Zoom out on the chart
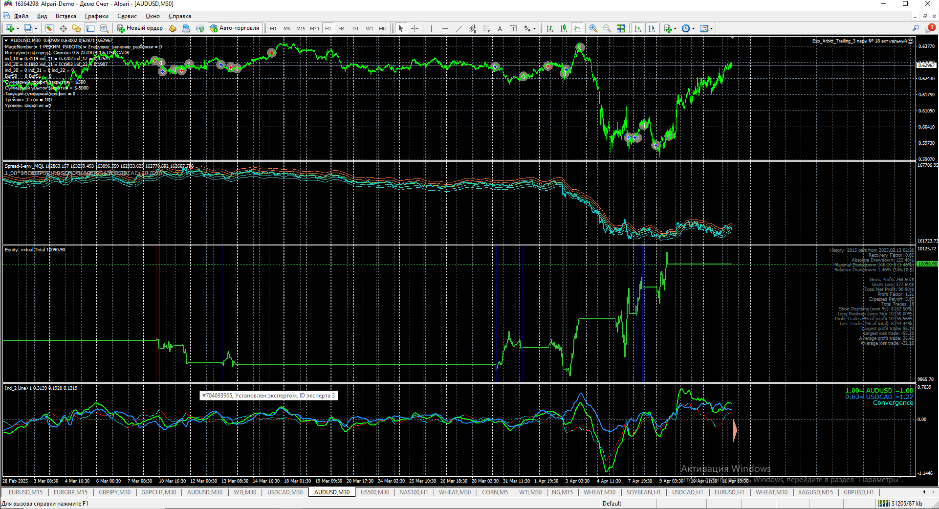This screenshot has height=509, width=939. click(607, 28)
